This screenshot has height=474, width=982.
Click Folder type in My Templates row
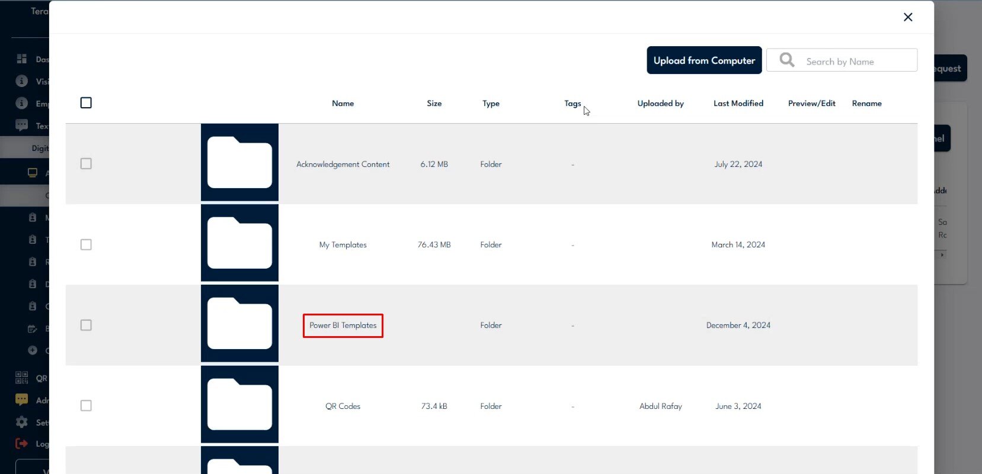coord(491,245)
